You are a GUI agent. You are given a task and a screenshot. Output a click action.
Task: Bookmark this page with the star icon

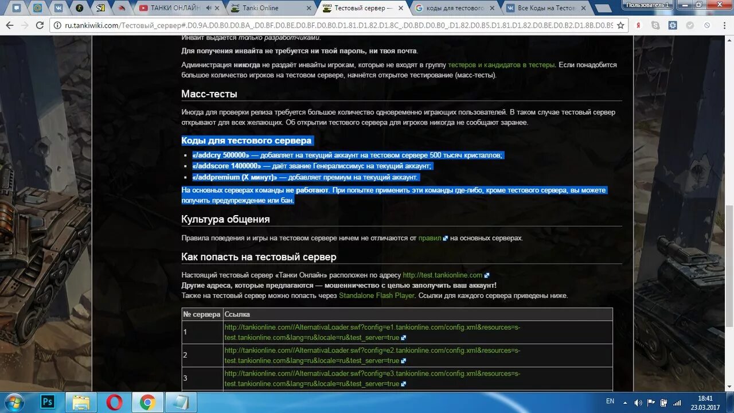pyautogui.click(x=622, y=26)
